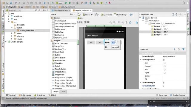Click the Properties panel help question icon

[x=174, y=49]
